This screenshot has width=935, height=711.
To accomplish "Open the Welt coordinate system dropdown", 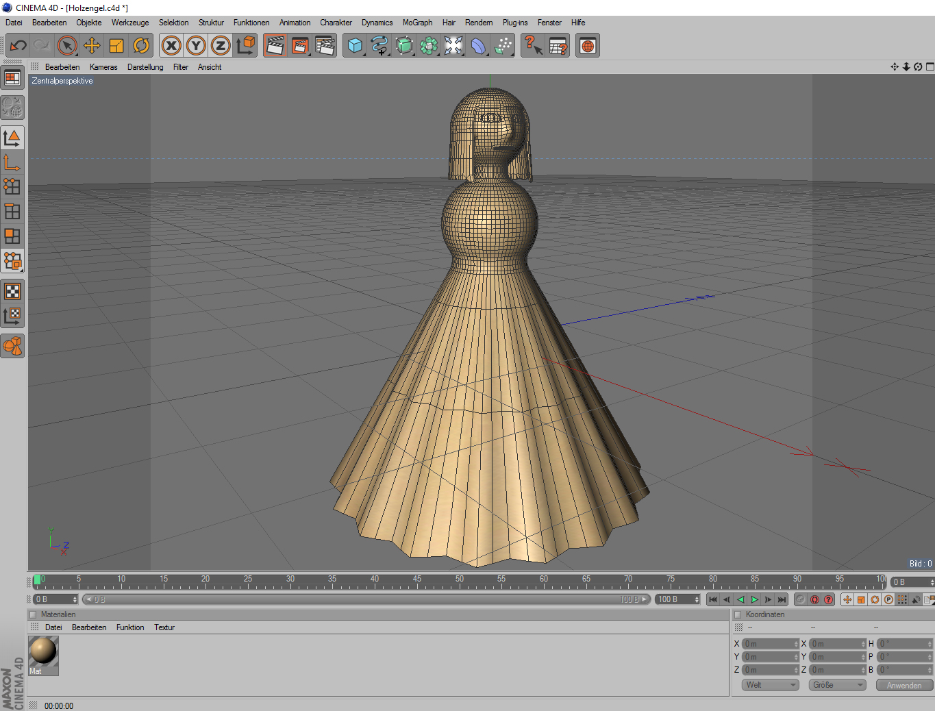I will (770, 685).
